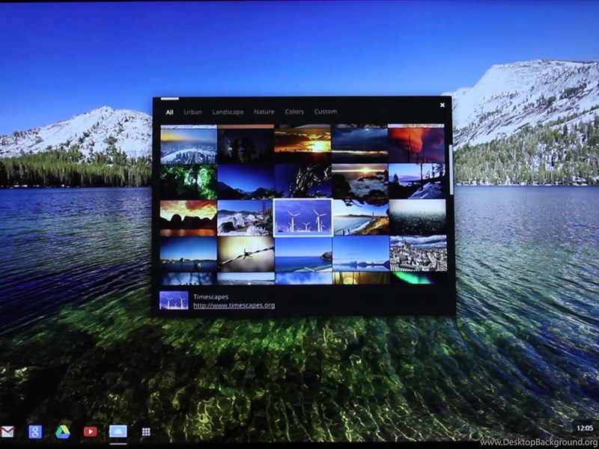Open the status tray showing 12:05

pos(585,427)
